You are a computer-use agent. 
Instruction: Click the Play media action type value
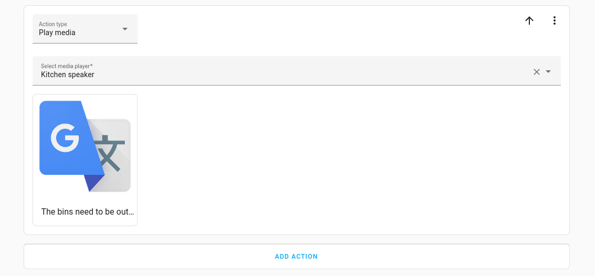coord(57,33)
